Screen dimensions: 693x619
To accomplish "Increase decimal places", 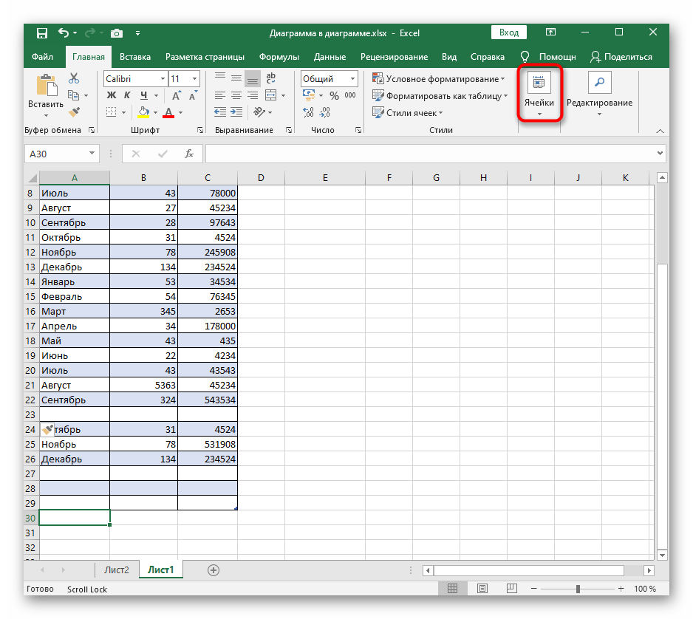I will click(309, 112).
